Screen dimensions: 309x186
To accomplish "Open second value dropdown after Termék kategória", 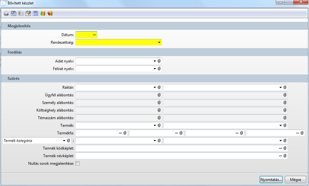I will [x=280, y=140].
